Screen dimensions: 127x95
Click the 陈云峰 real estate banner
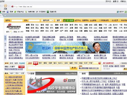coord(68,48)
